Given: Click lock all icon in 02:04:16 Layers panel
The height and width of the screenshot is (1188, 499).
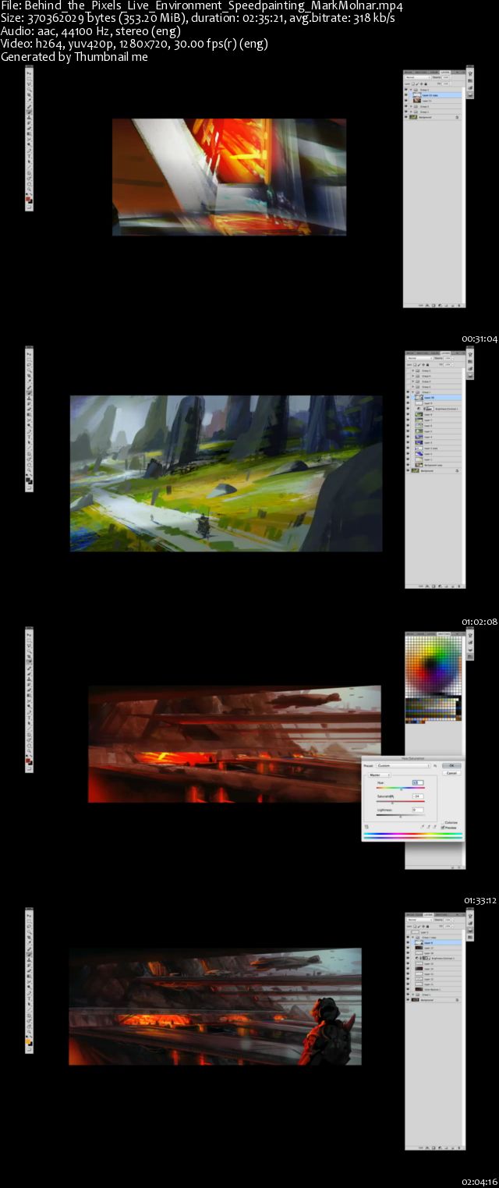Looking at the screenshot, I should coord(427,927).
